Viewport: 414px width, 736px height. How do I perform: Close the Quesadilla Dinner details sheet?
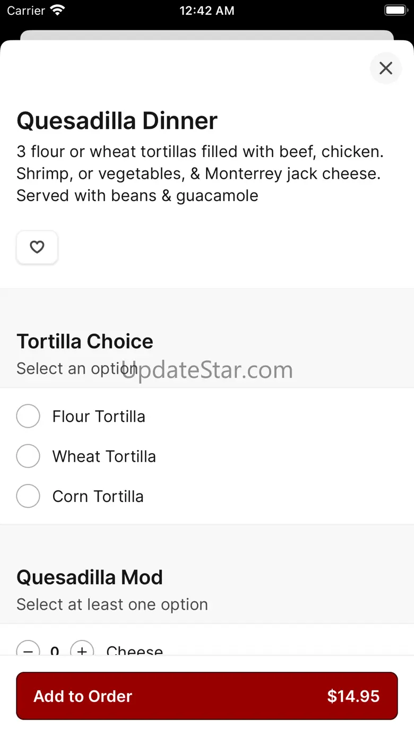386,68
